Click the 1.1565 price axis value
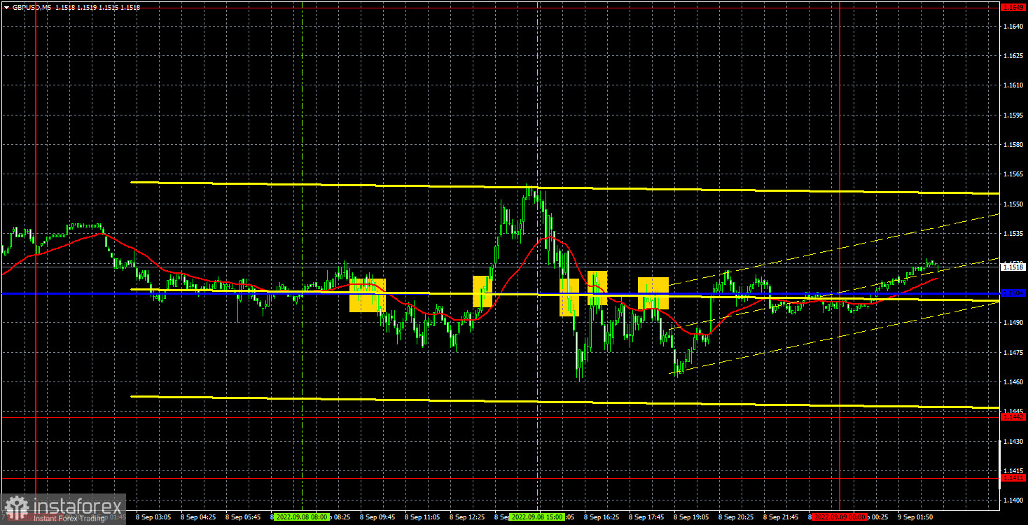 [x=1013, y=174]
